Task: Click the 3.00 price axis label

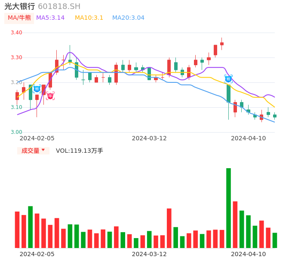Action: [x=16, y=132]
